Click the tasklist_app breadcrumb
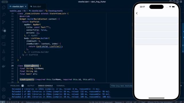Viewport: 184px width, 103px height. tap(15, 11)
